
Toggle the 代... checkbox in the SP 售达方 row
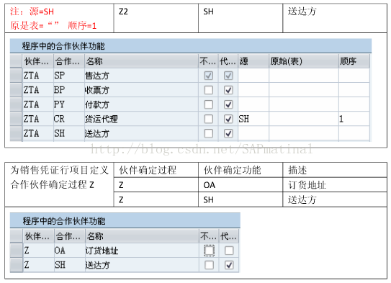[x=228, y=76]
